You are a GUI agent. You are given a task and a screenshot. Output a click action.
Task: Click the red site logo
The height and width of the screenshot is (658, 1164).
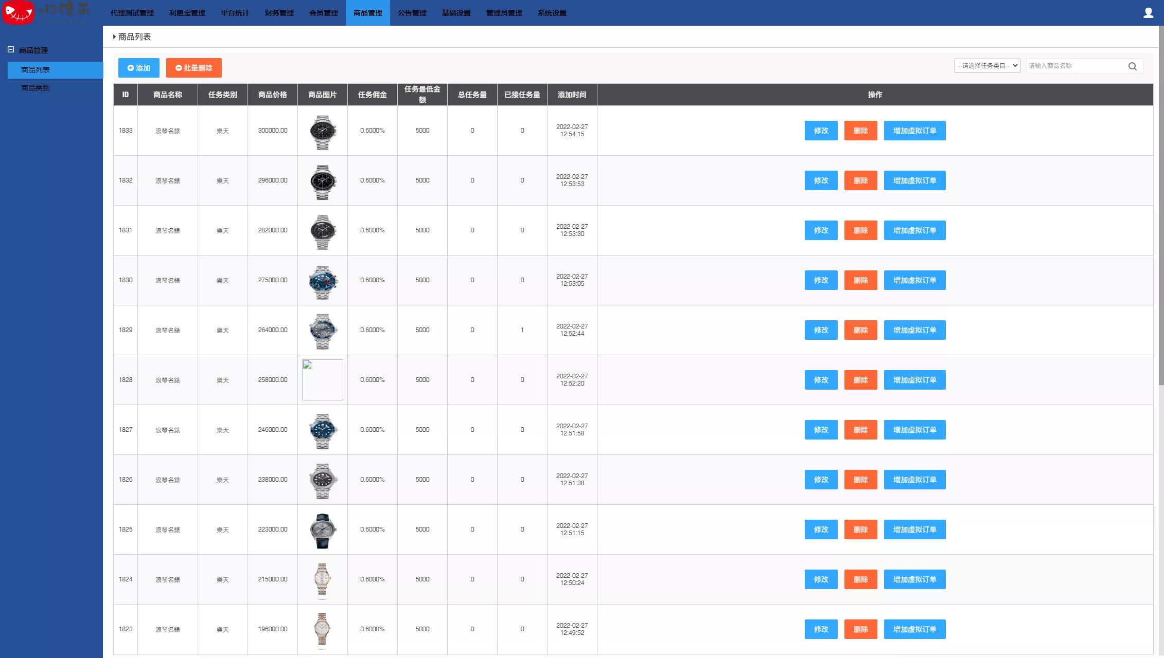coord(19,12)
